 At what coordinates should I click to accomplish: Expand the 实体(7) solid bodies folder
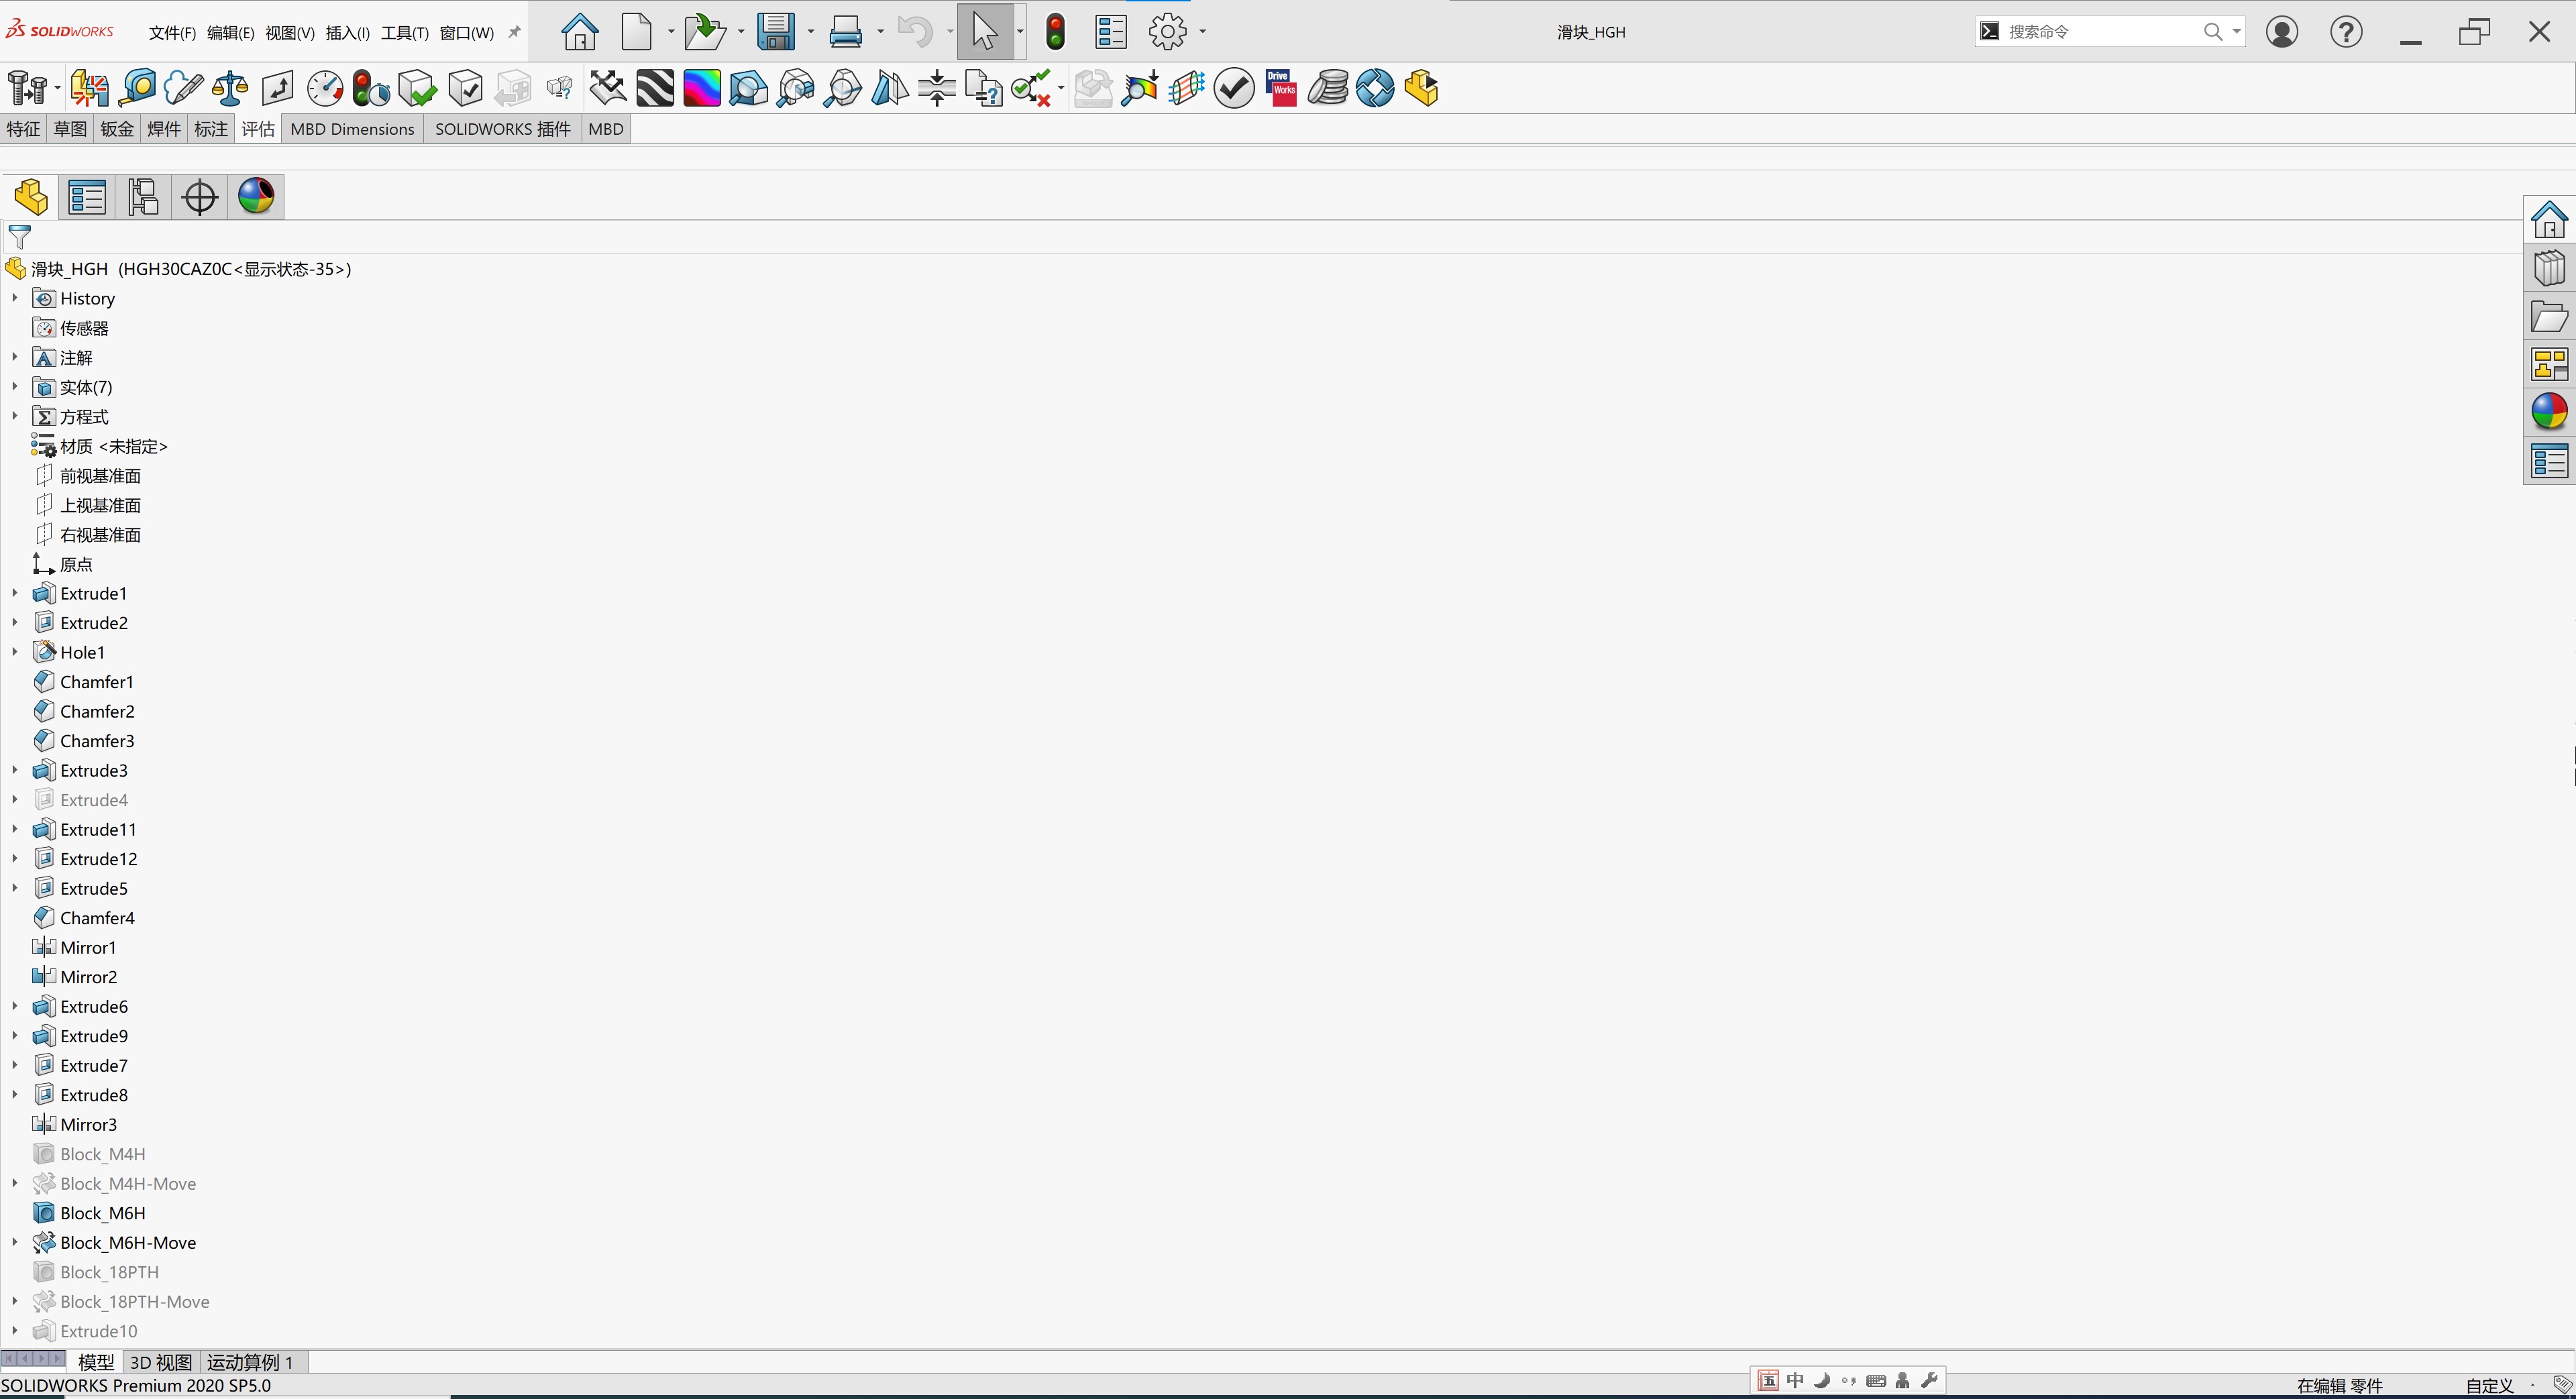point(15,387)
